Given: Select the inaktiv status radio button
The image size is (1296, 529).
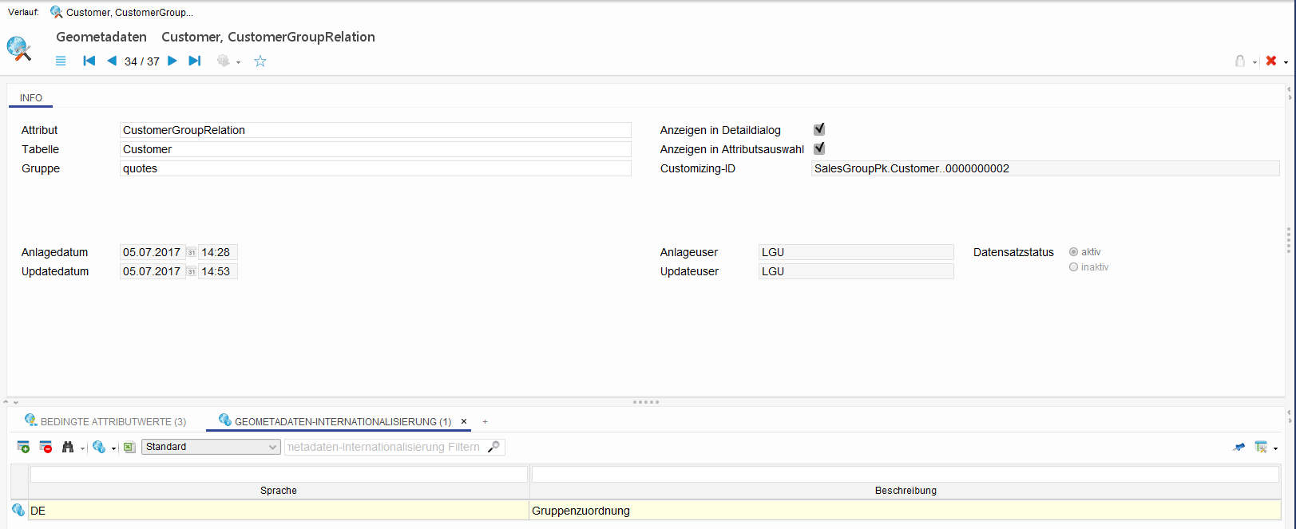Looking at the screenshot, I should (x=1073, y=267).
